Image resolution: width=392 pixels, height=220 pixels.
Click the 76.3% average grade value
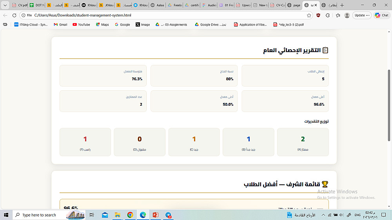click(x=137, y=79)
